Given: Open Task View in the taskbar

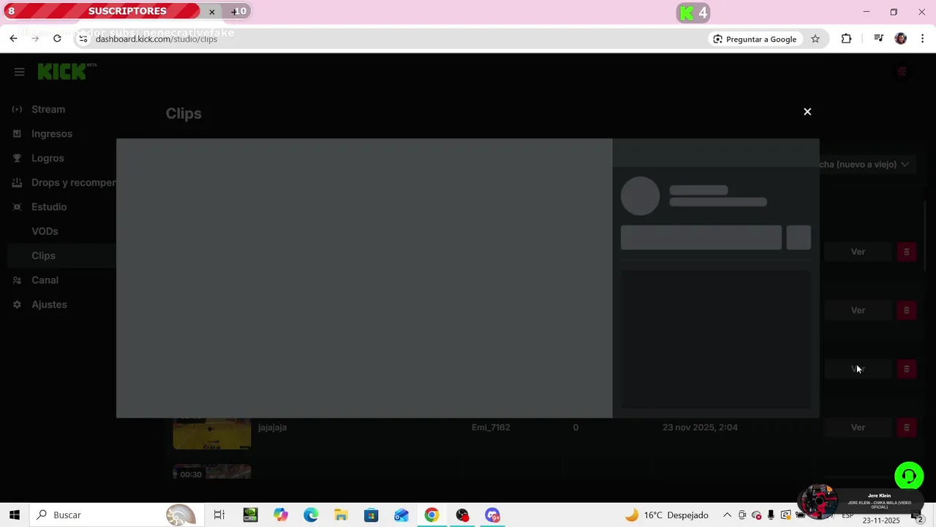Looking at the screenshot, I should [x=219, y=515].
